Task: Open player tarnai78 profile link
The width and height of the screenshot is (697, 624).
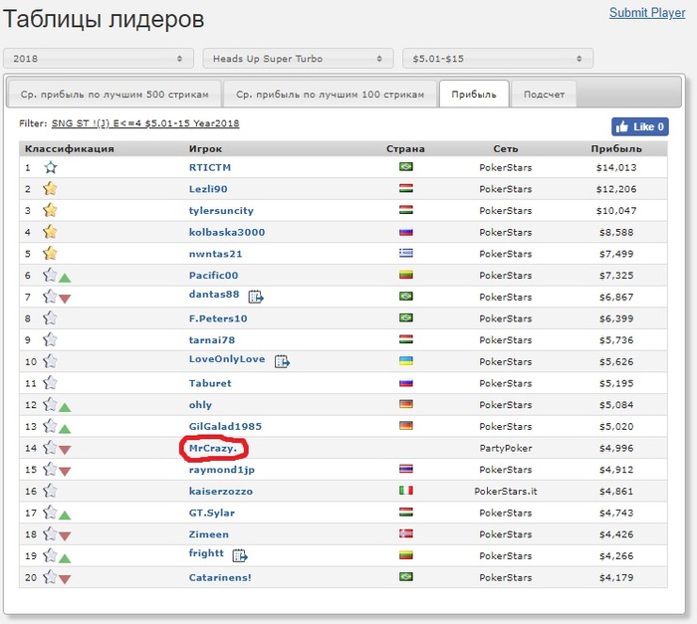Action: [x=211, y=340]
